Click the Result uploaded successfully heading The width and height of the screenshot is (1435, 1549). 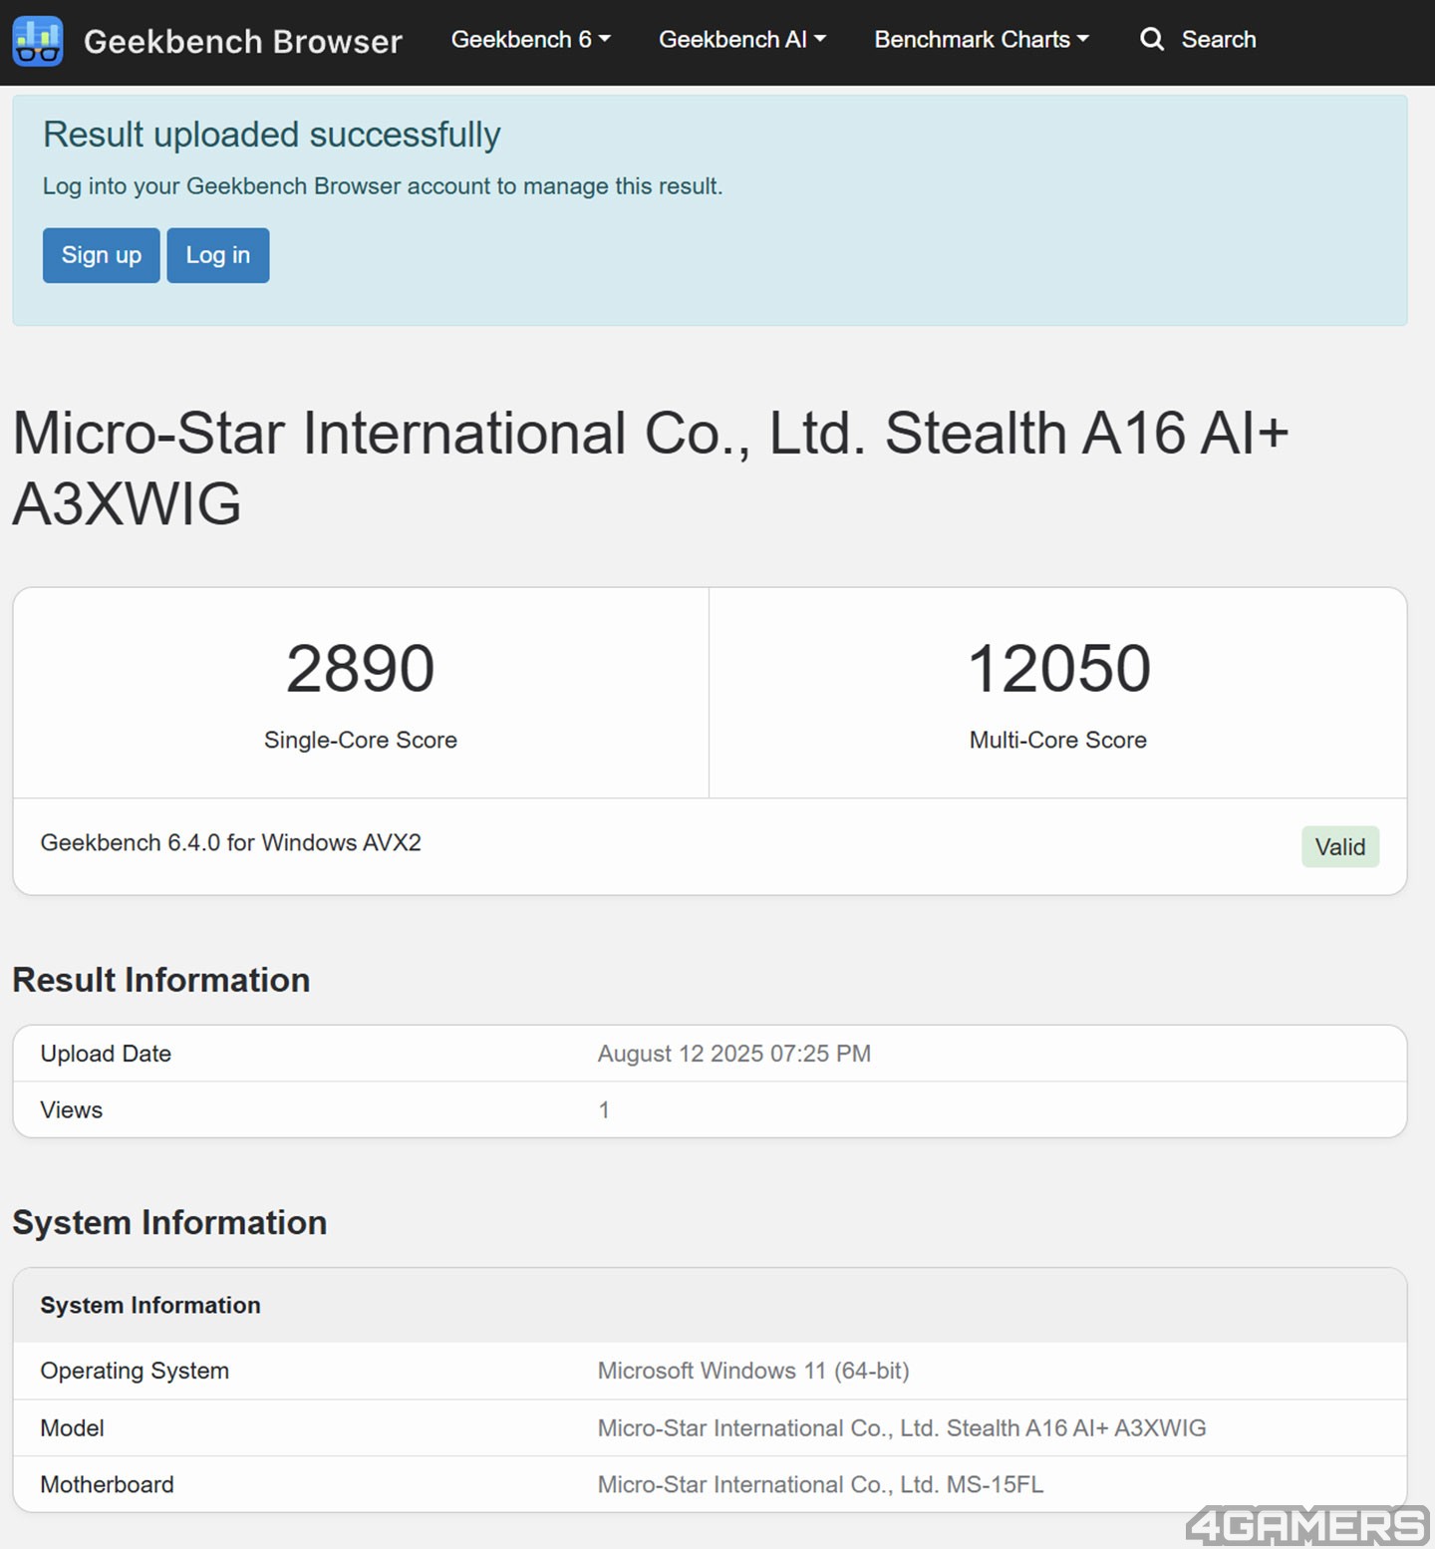click(272, 135)
